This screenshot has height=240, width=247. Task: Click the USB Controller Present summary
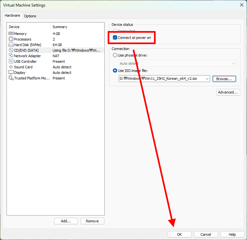pyautogui.click(x=59, y=61)
